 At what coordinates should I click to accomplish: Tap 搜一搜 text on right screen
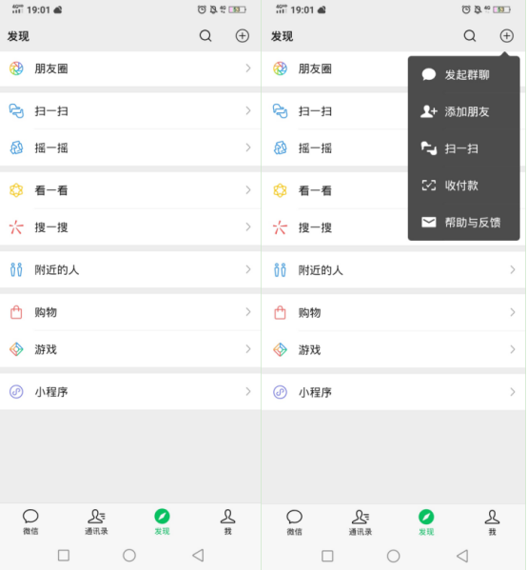[315, 227]
